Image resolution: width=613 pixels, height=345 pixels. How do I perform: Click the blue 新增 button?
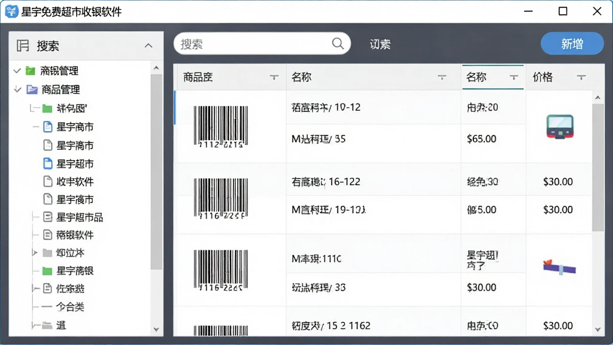[x=572, y=43]
